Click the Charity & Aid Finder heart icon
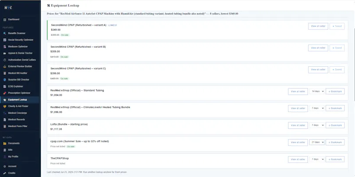 (x=5, y=106)
